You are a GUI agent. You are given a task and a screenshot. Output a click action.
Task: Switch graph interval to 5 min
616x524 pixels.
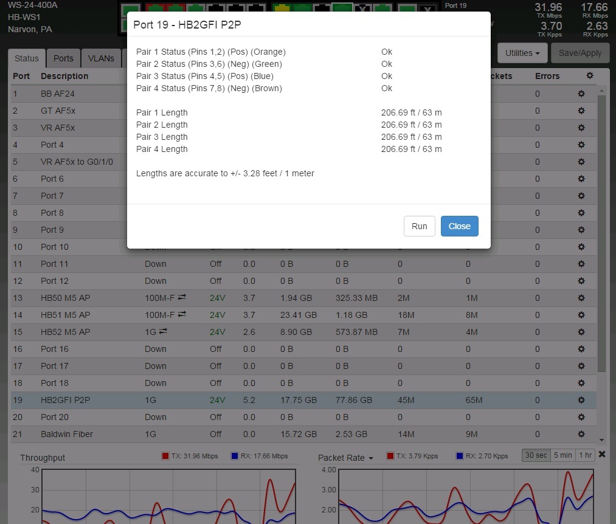562,456
